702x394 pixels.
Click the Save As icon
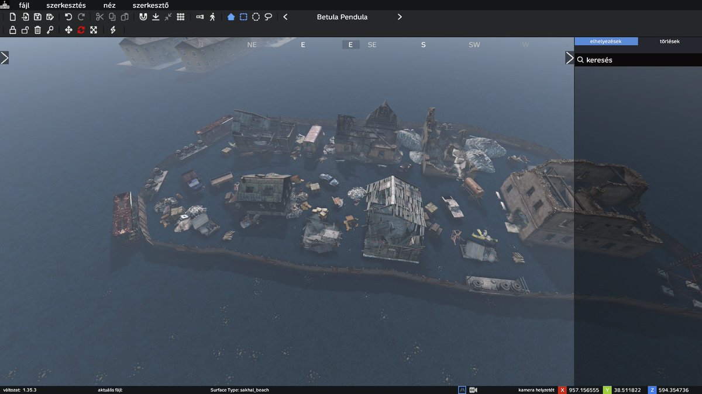point(50,17)
